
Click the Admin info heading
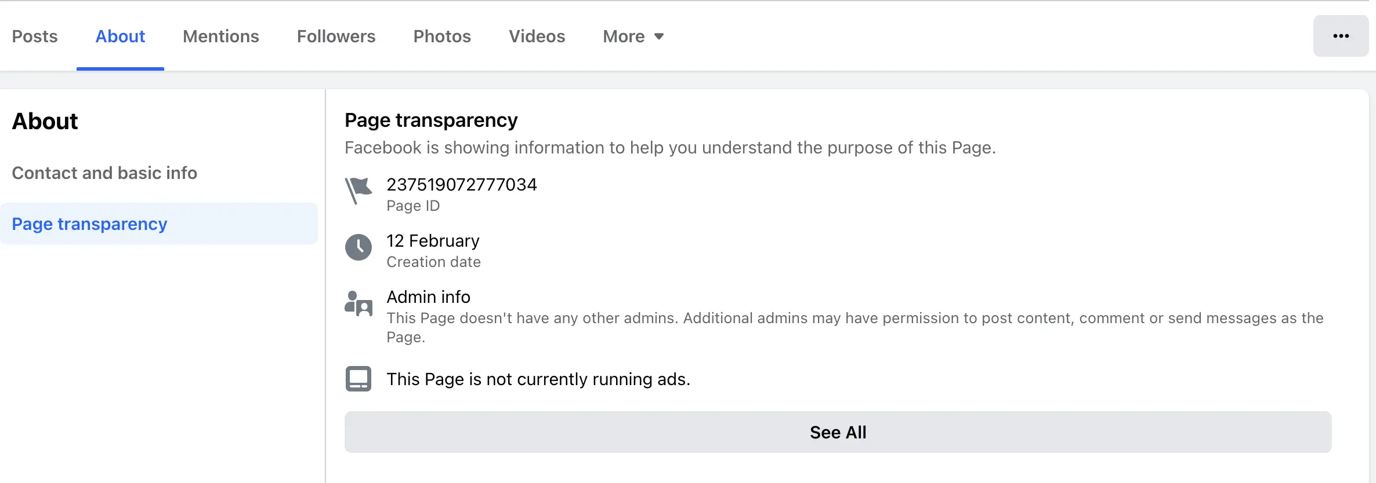[x=429, y=297]
